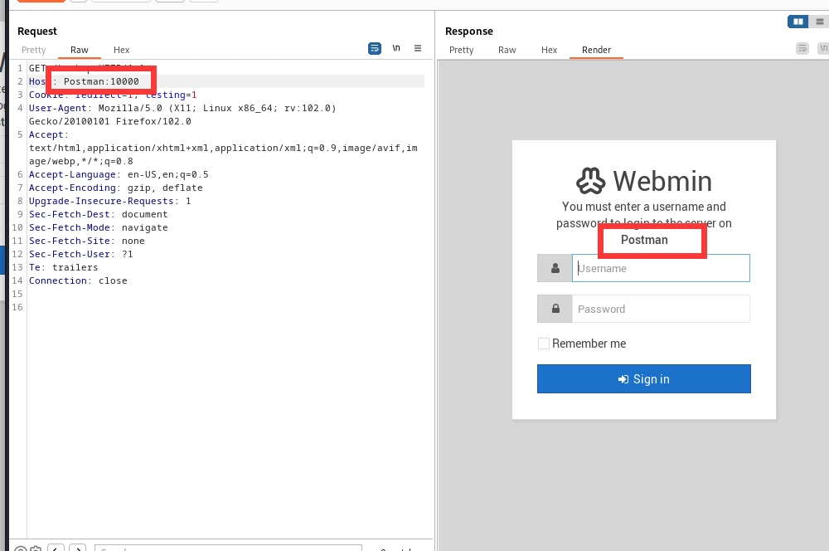
Task: Click the Accept-Encoding gzip, deflate line
Action: (116, 188)
